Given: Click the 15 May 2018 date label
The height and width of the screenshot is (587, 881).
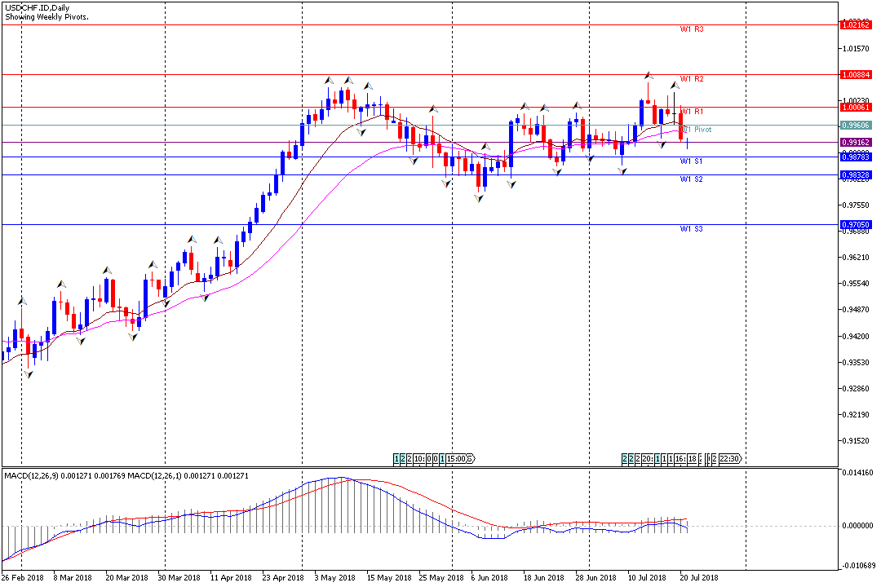Looking at the screenshot, I should 389,578.
